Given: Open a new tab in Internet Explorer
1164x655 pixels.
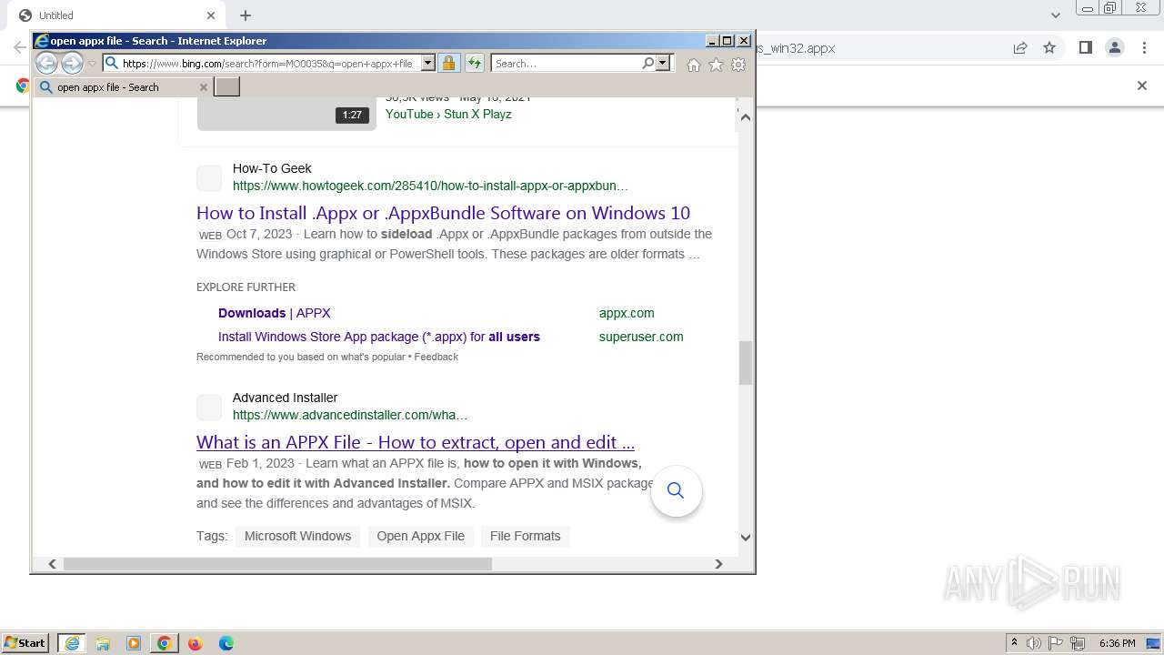Looking at the screenshot, I should click(226, 87).
